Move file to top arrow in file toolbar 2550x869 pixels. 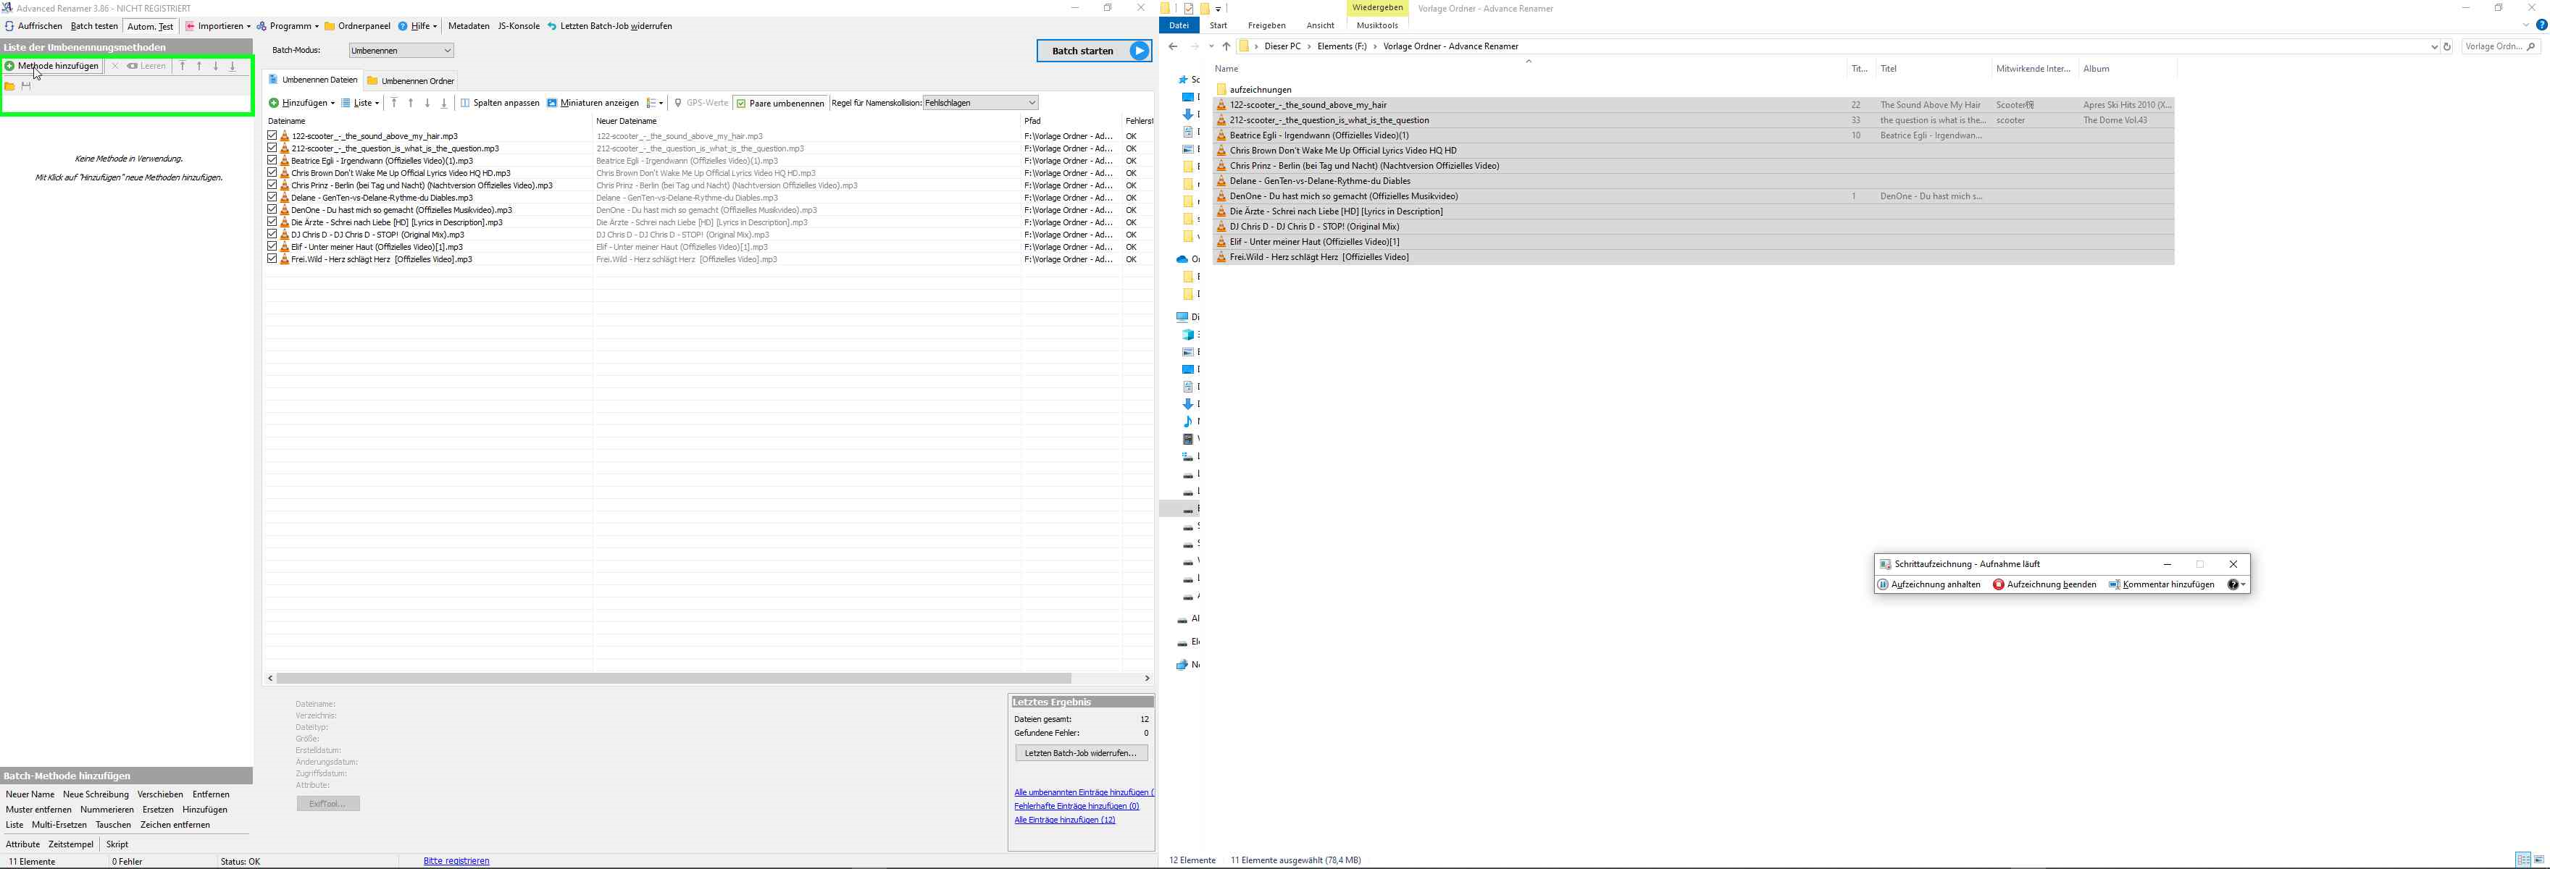394,103
